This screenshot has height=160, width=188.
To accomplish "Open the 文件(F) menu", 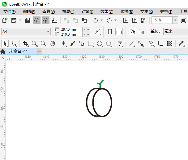I will point(10,12).
